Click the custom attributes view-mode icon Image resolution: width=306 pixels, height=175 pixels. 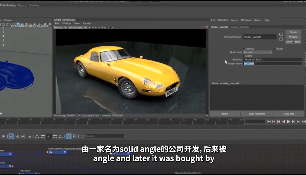click(61, 136)
